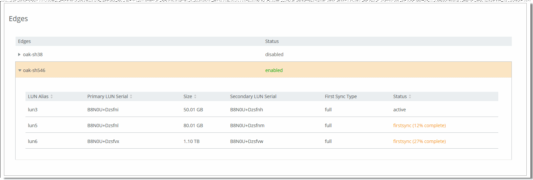Click the oak-sh38 edge name
This screenshot has height=180, width=533.
tap(33, 54)
